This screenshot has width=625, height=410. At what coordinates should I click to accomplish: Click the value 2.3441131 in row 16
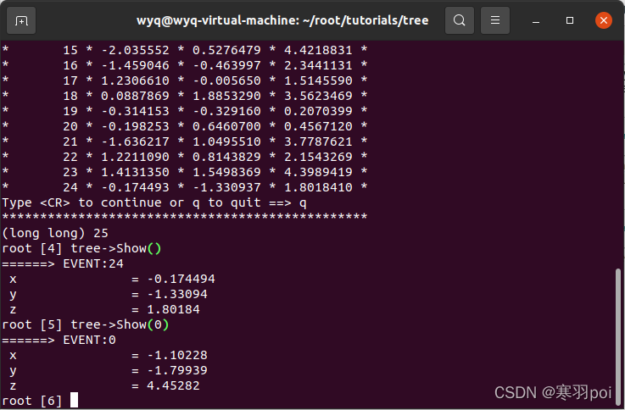pos(318,65)
